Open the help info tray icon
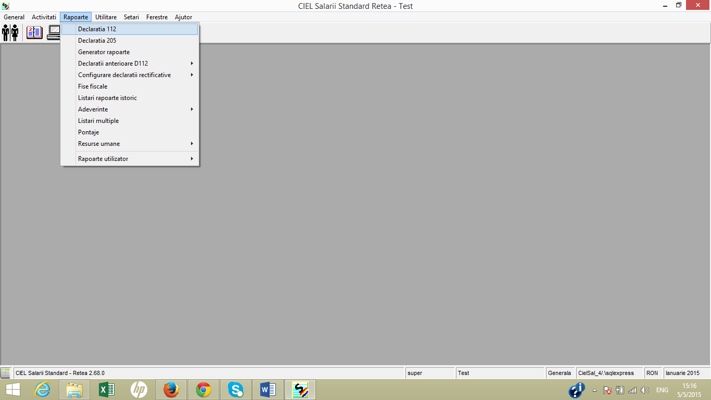 point(577,390)
